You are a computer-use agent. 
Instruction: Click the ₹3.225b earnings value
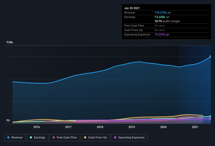160,17
